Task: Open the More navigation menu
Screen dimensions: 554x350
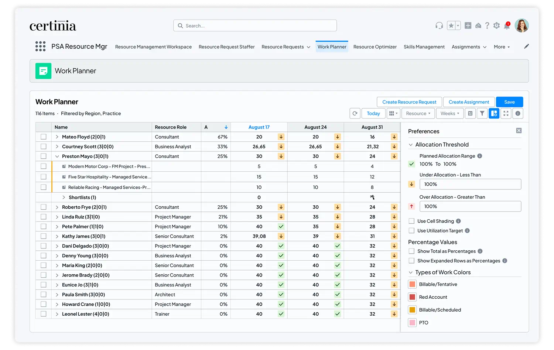Action: [x=502, y=47]
